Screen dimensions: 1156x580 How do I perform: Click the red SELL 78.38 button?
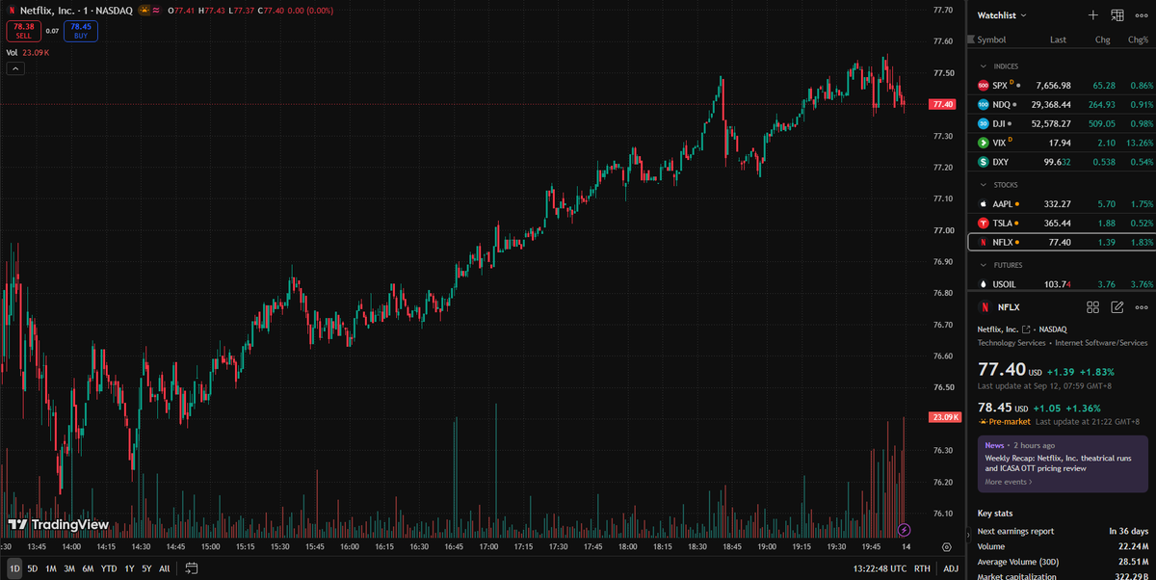click(x=23, y=31)
